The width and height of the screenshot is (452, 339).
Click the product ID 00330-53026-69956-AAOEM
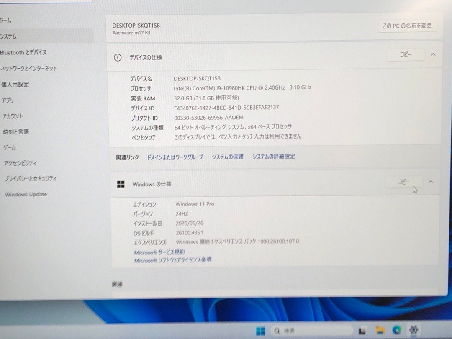[209, 118]
